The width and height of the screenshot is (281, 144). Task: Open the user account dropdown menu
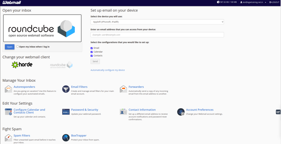(253, 2)
